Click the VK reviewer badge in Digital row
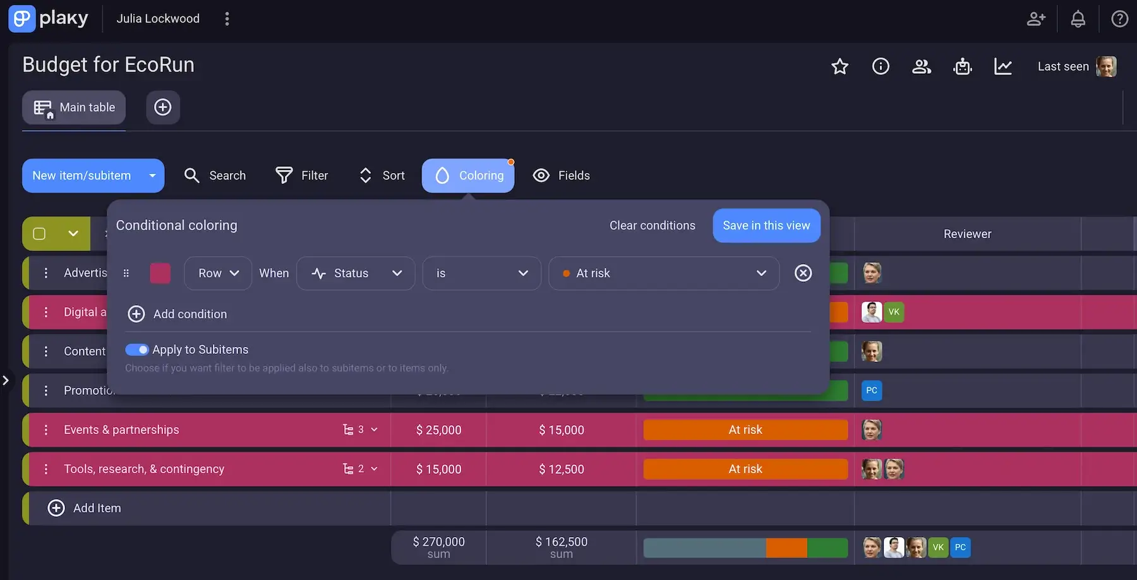 894,312
